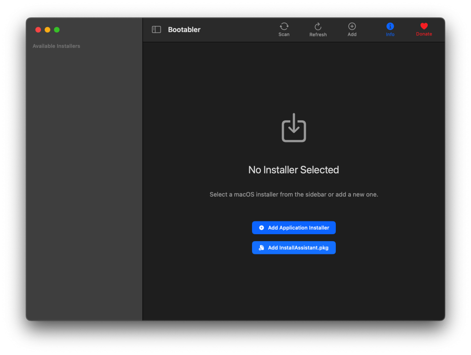The width and height of the screenshot is (471, 355).
Task: Click the Bootabler window title
Action: tap(184, 29)
